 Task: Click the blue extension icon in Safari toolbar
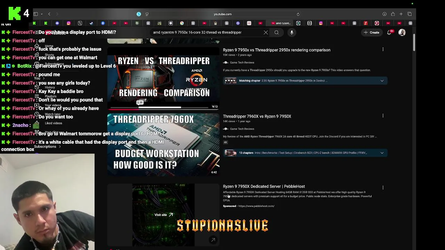pos(139,14)
